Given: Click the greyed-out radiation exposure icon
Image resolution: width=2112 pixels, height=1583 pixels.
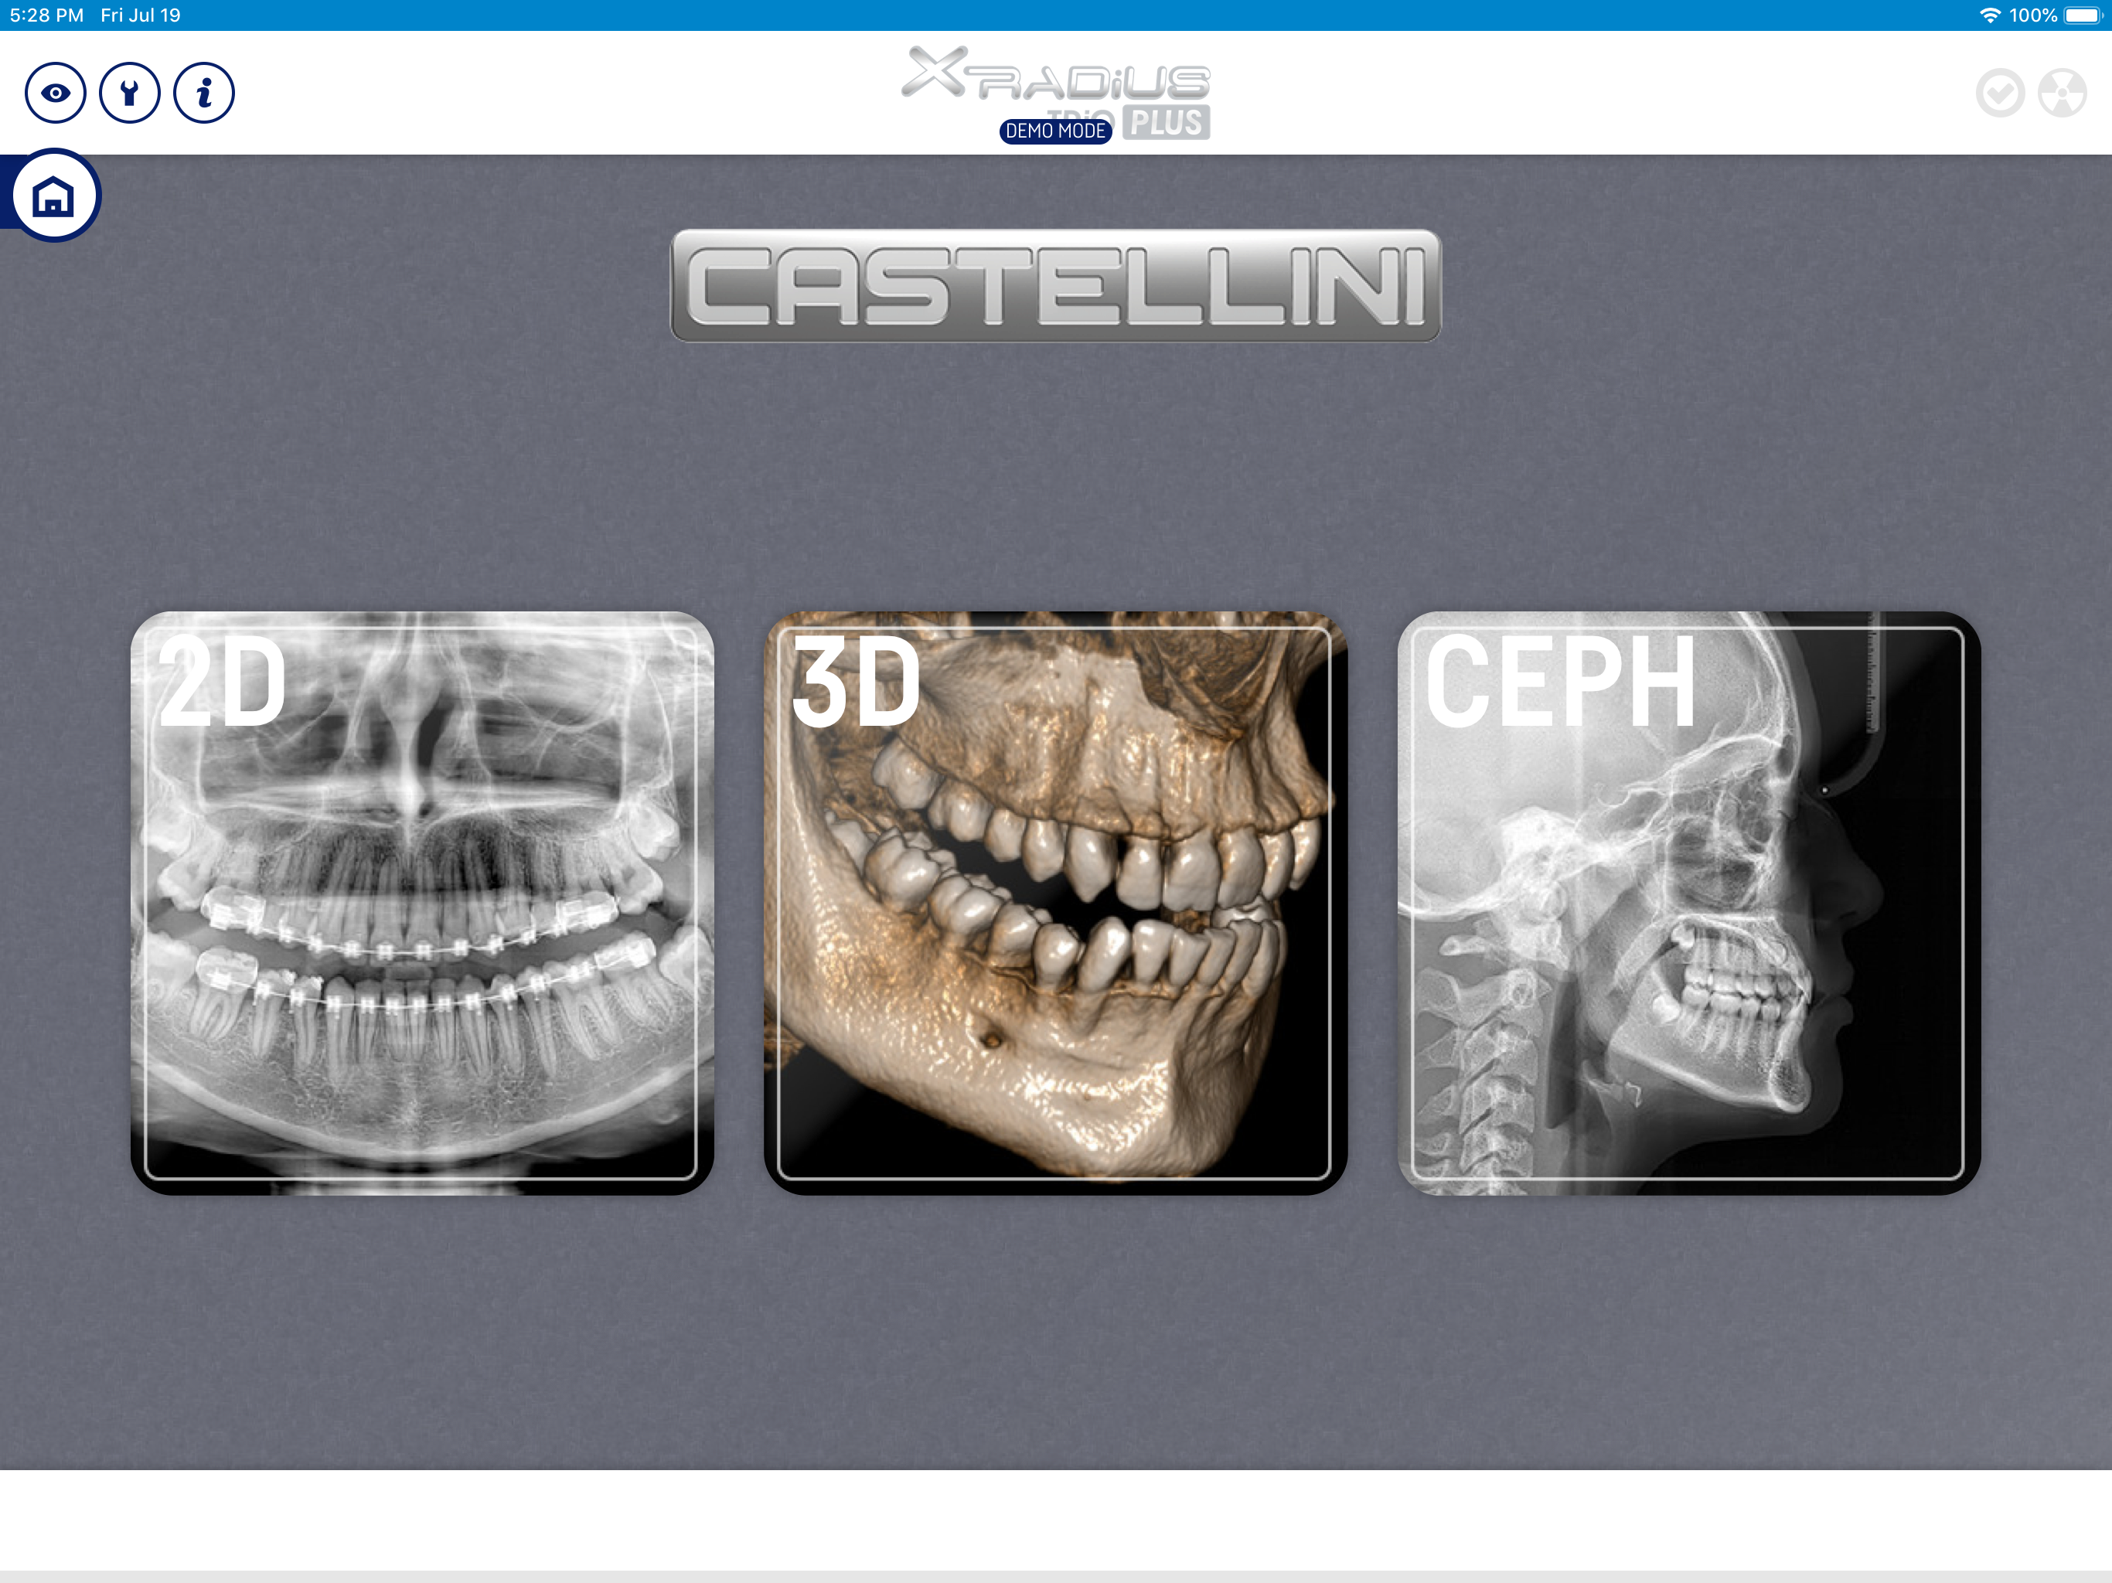Looking at the screenshot, I should (x=2062, y=94).
